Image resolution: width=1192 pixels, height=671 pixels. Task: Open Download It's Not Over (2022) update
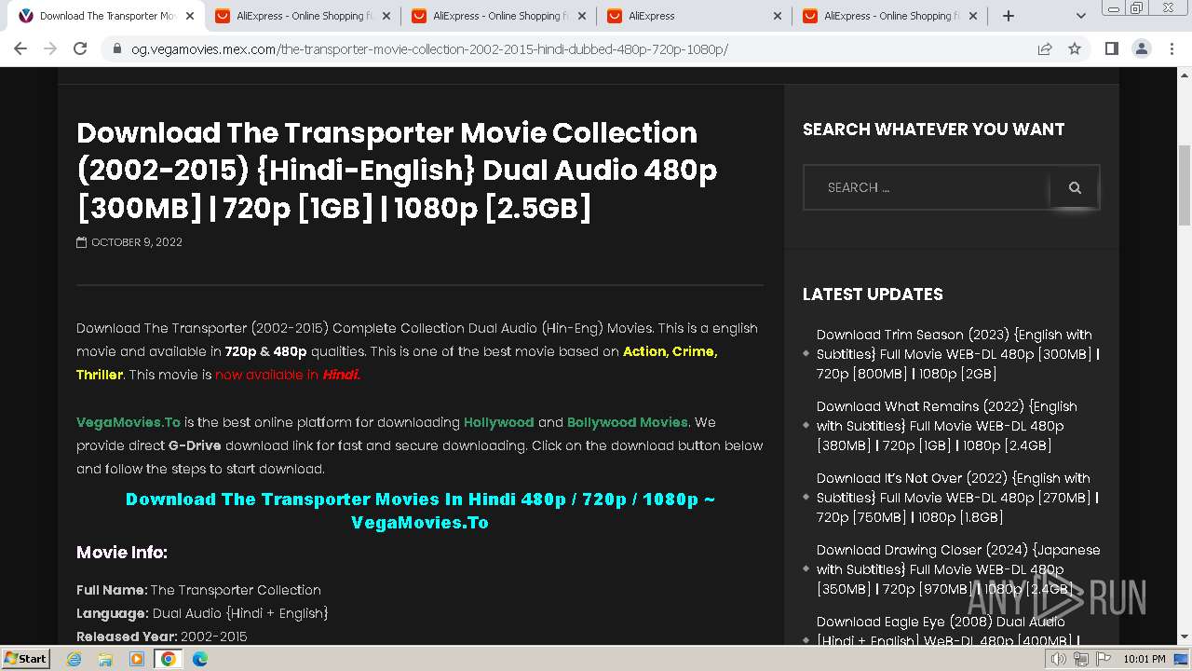pyautogui.click(x=957, y=498)
